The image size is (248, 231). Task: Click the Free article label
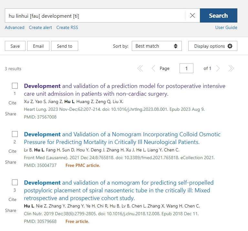pyautogui.click(x=77, y=221)
